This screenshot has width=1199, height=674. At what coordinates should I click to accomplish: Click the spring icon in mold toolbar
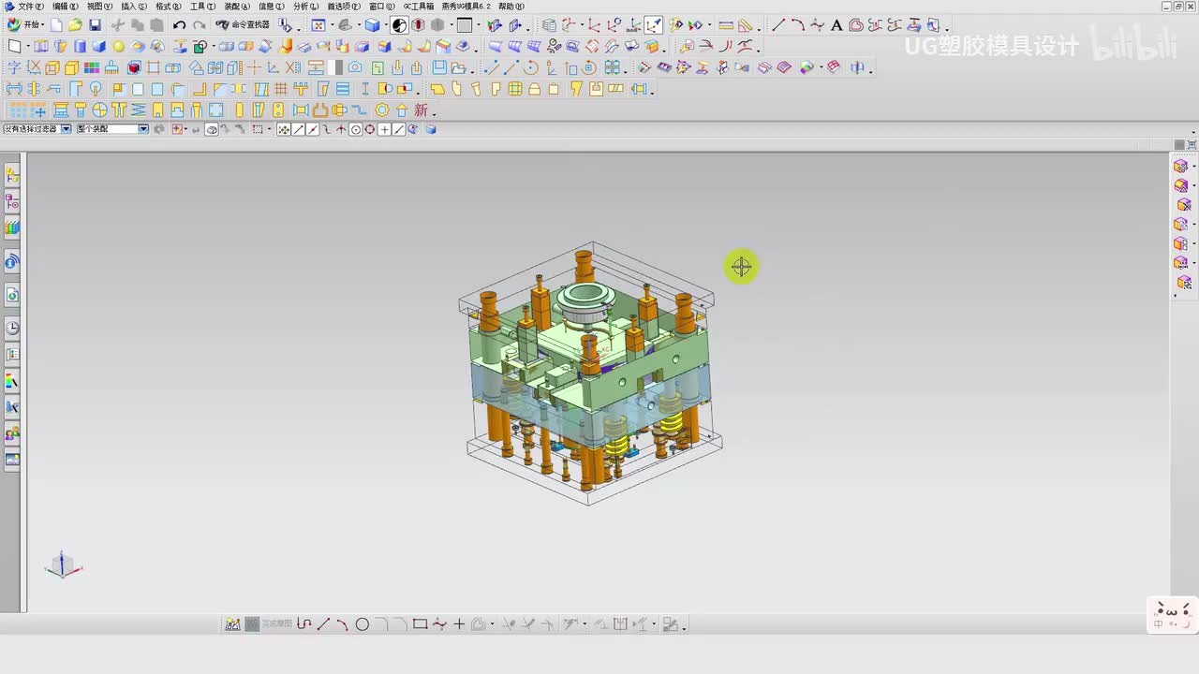[138, 110]
